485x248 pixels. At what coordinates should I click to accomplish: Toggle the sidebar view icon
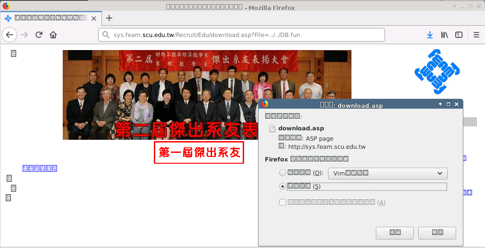(x=459, y=35)
